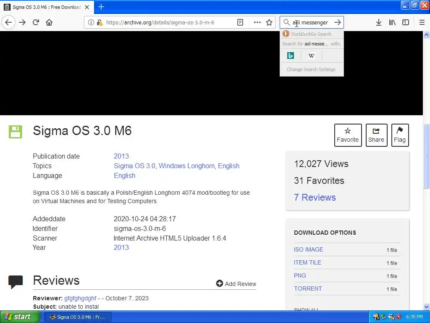Close the Sigma OS 3.0 M6 tab
430x323 pixels.
[x=87, y=7]
